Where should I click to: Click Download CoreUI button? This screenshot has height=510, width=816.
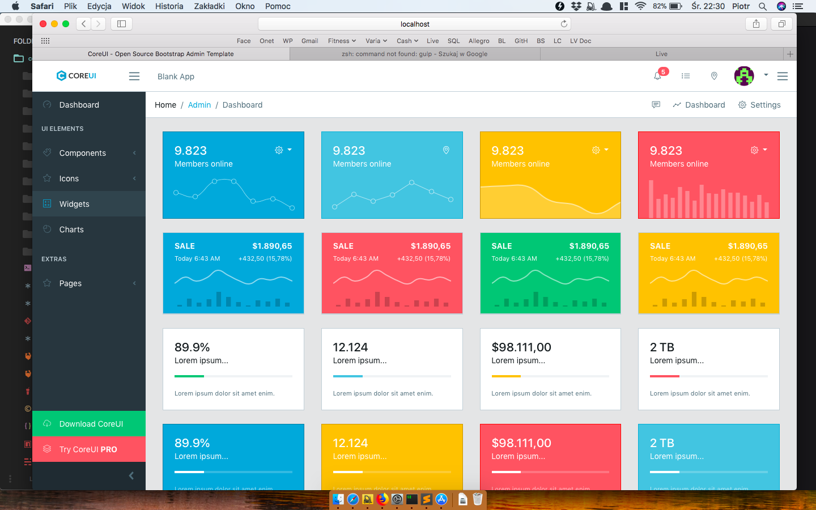pyautogui.click(x=89, y=424)
